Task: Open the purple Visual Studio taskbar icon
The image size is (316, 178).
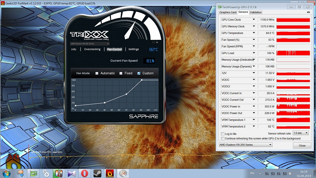Action: pyautogui.click(x=71, y=174)
